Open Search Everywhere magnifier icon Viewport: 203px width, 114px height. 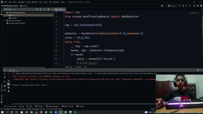[x=194, y=6]
